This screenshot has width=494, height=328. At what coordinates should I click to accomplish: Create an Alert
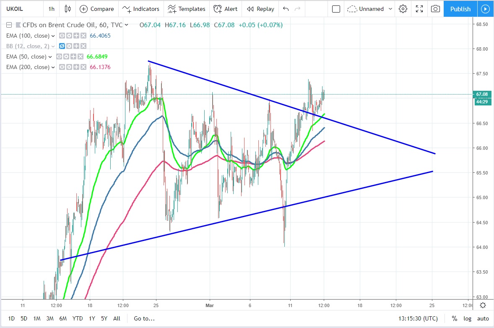pyautogui.click(x=225, y=9)
